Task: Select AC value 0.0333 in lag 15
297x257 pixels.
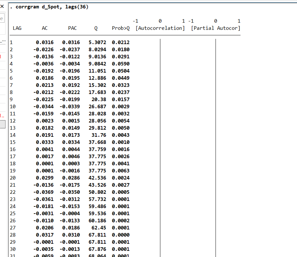Action: [45, 142]
